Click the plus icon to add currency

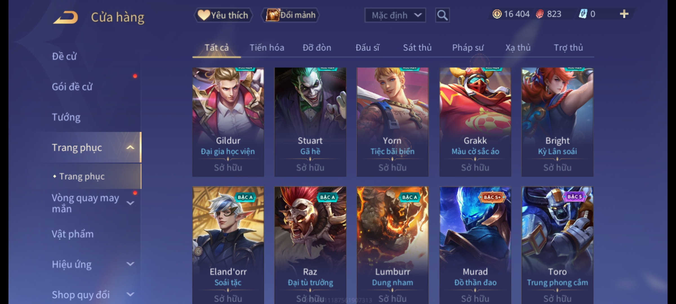coord(624,14)
